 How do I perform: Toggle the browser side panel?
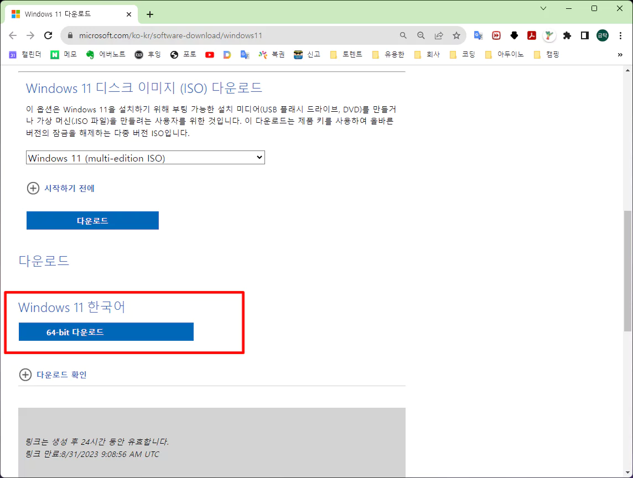coord(584,35)
